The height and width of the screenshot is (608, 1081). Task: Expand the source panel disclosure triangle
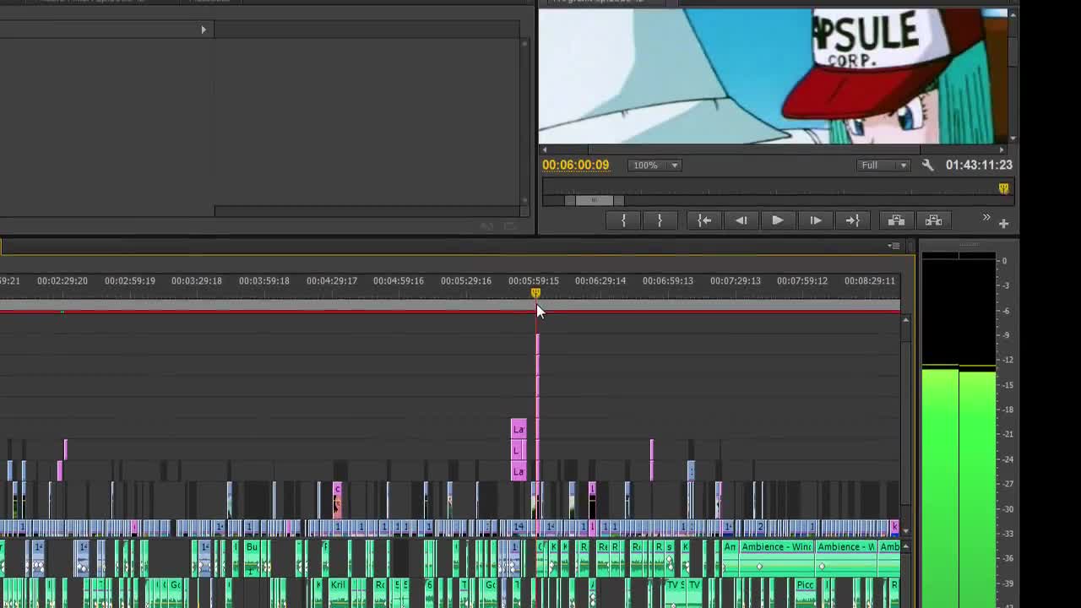(x=204, y=30)
